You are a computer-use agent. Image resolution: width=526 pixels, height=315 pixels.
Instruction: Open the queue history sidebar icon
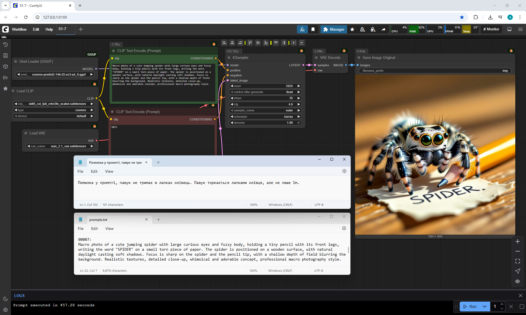[x=5, y=45]
